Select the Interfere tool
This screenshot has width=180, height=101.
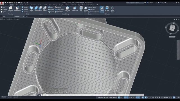[x=58, y=7]
